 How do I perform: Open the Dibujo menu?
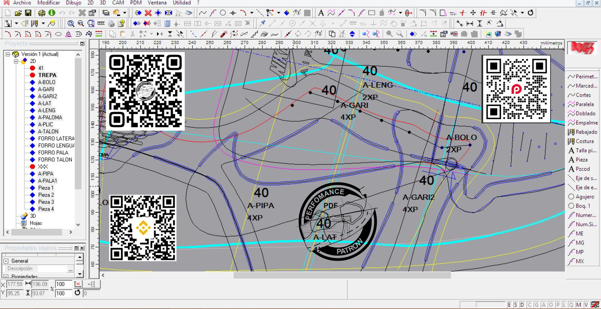[73, 3]
